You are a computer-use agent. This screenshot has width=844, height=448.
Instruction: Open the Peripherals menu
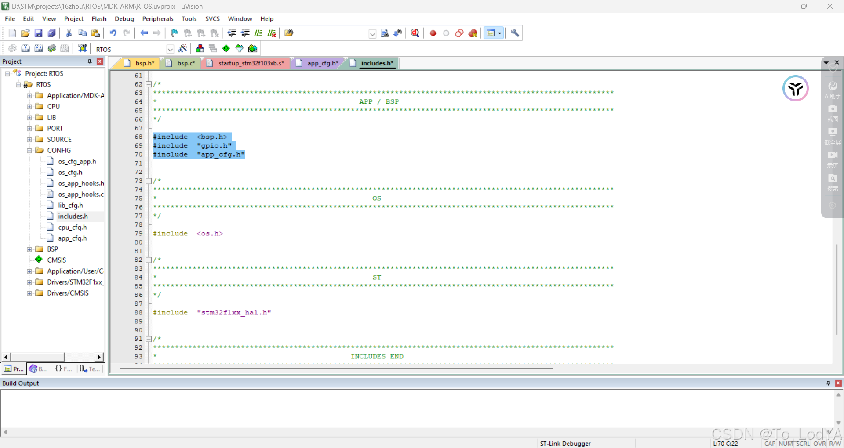coord(158,19)
